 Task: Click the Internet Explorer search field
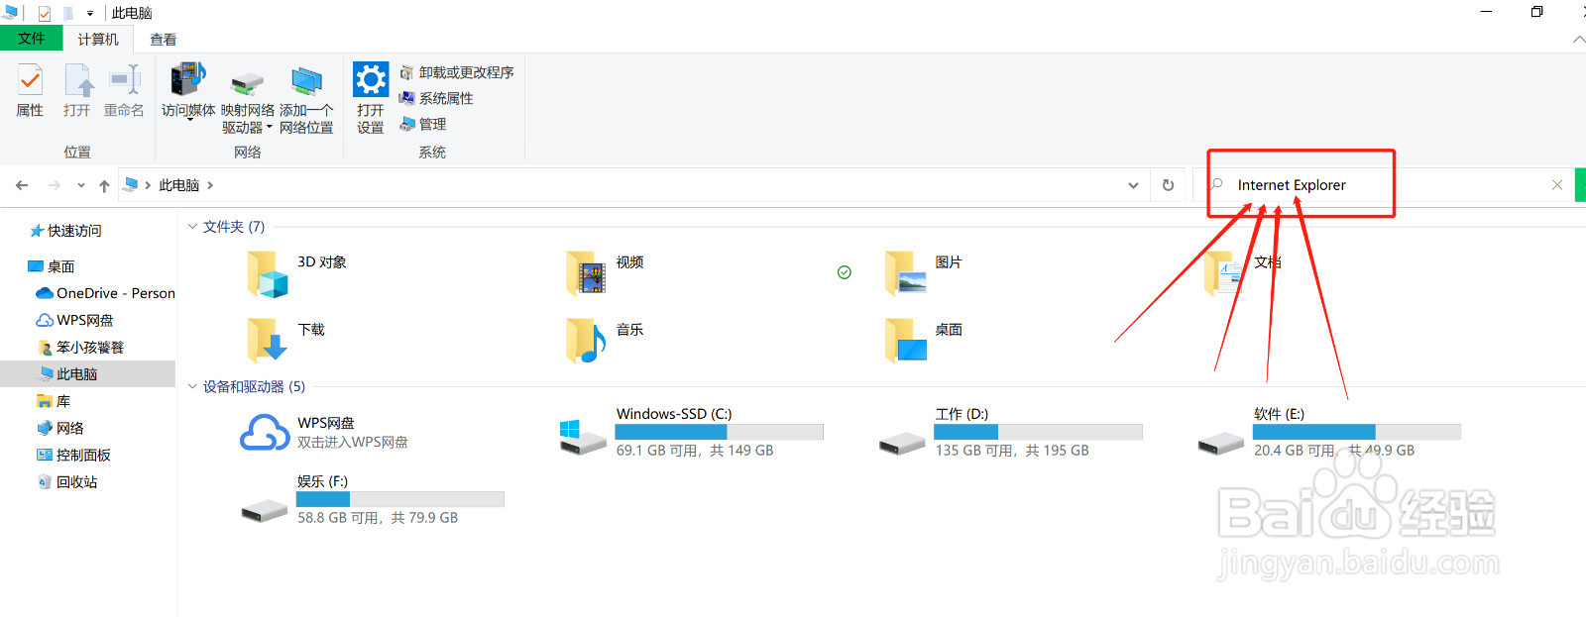point(1382,185)
